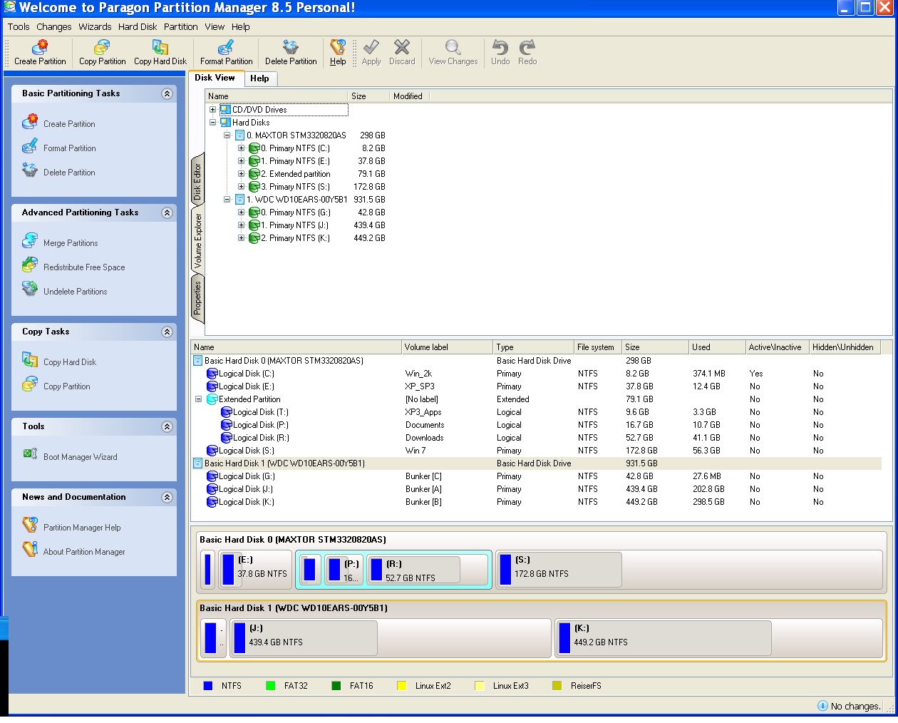Click Boot Manager Wizard link
Viewport: 898px width, 723px height.
(x=81, y=457)
